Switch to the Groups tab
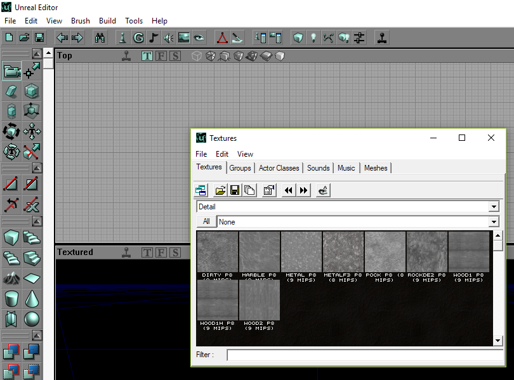 pyautogui.click(x=240, y=168)
